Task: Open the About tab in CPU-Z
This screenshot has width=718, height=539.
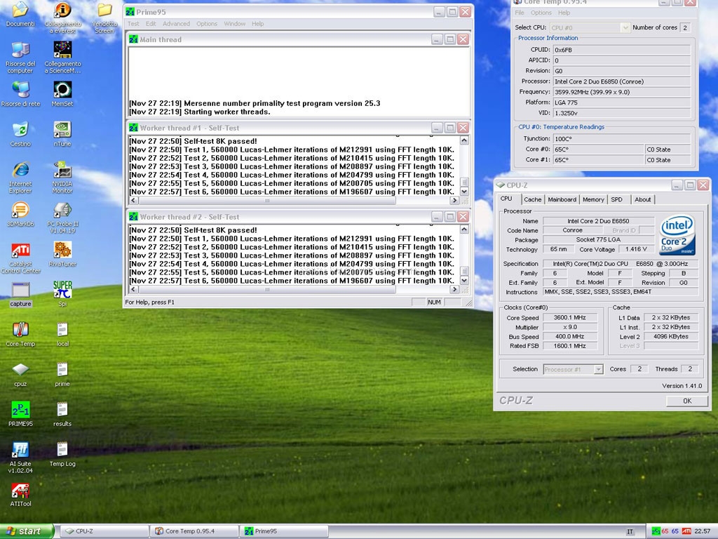Action: [x=642, y=199]
